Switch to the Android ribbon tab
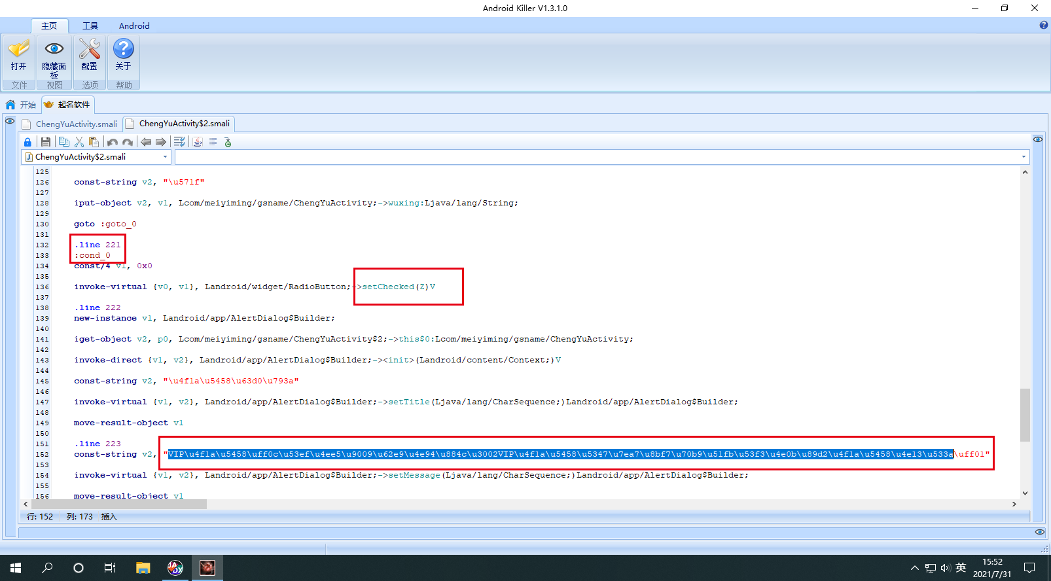 (134, 26)
